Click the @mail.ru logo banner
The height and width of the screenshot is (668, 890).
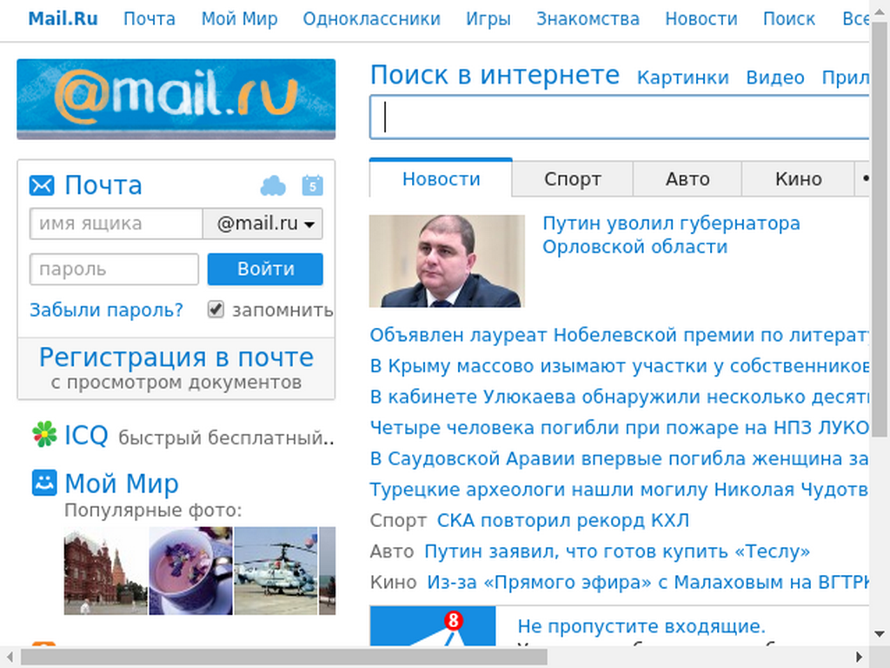[x=176, y=99]
